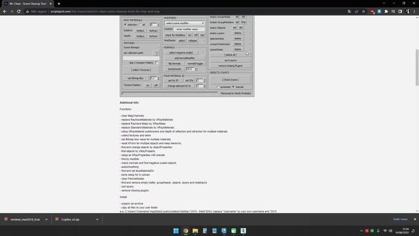Select the 'all' radio in VRay Materials
419x236 pixels.
[140, 25]
